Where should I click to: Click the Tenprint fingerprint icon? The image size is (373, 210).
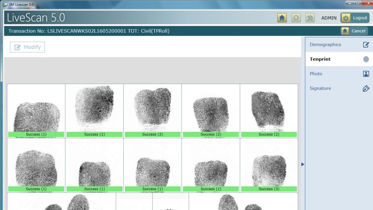pos(366,59)
